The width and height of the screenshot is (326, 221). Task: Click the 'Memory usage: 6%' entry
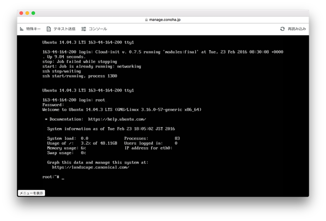[x=66, y=148]
